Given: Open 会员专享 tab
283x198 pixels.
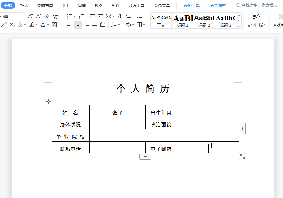Looking at the screenshot, I should coord(162,6).
